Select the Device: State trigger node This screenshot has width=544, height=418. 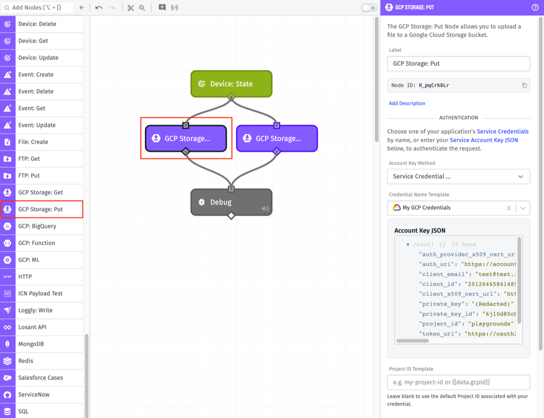point(231,84)
